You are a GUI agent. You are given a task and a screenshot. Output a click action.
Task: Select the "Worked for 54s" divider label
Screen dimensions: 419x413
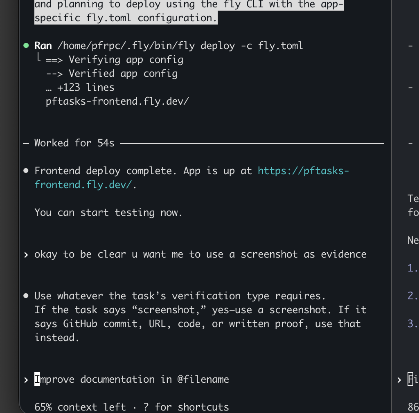coord(74,143)
